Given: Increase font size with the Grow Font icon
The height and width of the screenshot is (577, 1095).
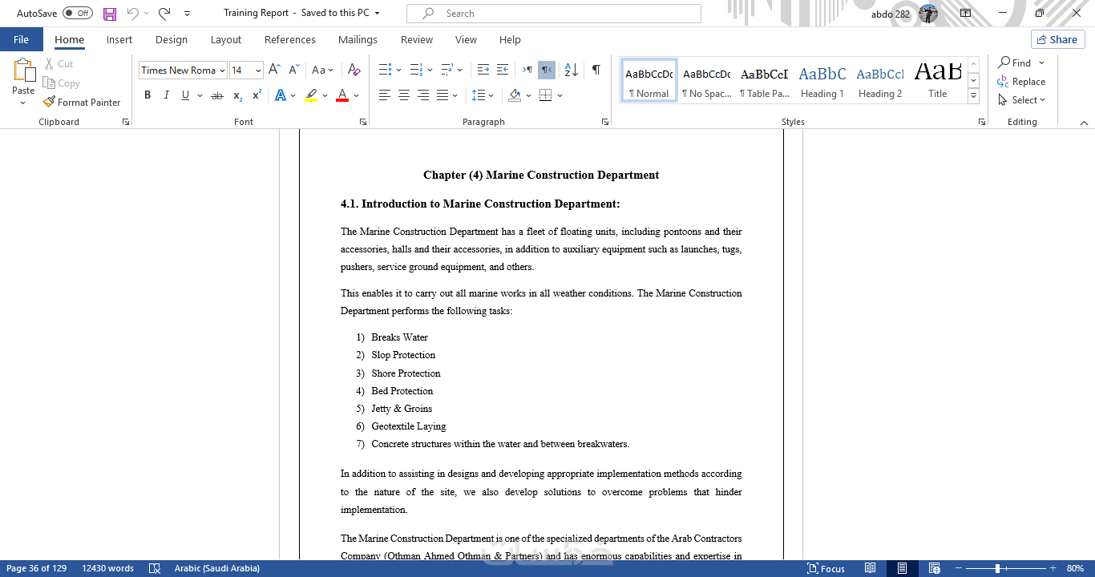Looking at the screenshot, I should point(274,70).
